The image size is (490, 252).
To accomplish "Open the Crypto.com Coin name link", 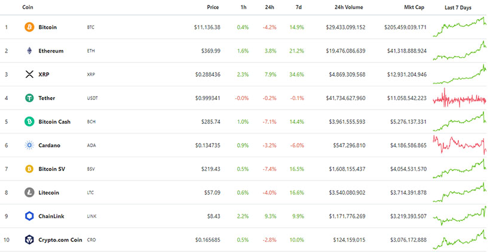I will (60, 239).
